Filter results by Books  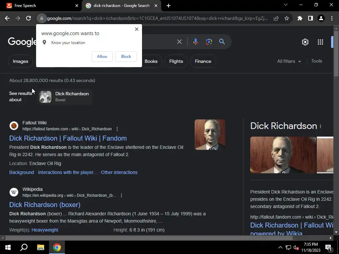coord(151,61)
